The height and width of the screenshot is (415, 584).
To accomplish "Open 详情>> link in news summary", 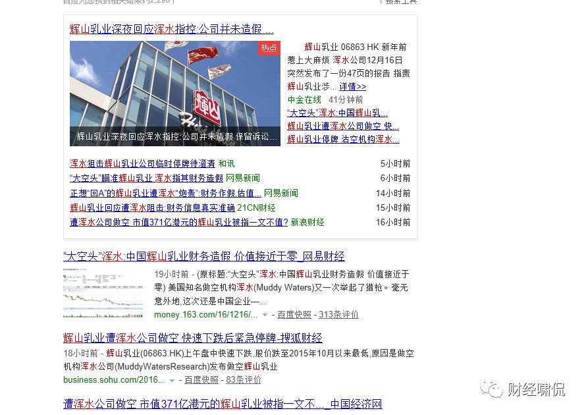I will click(x=352, y=86).
